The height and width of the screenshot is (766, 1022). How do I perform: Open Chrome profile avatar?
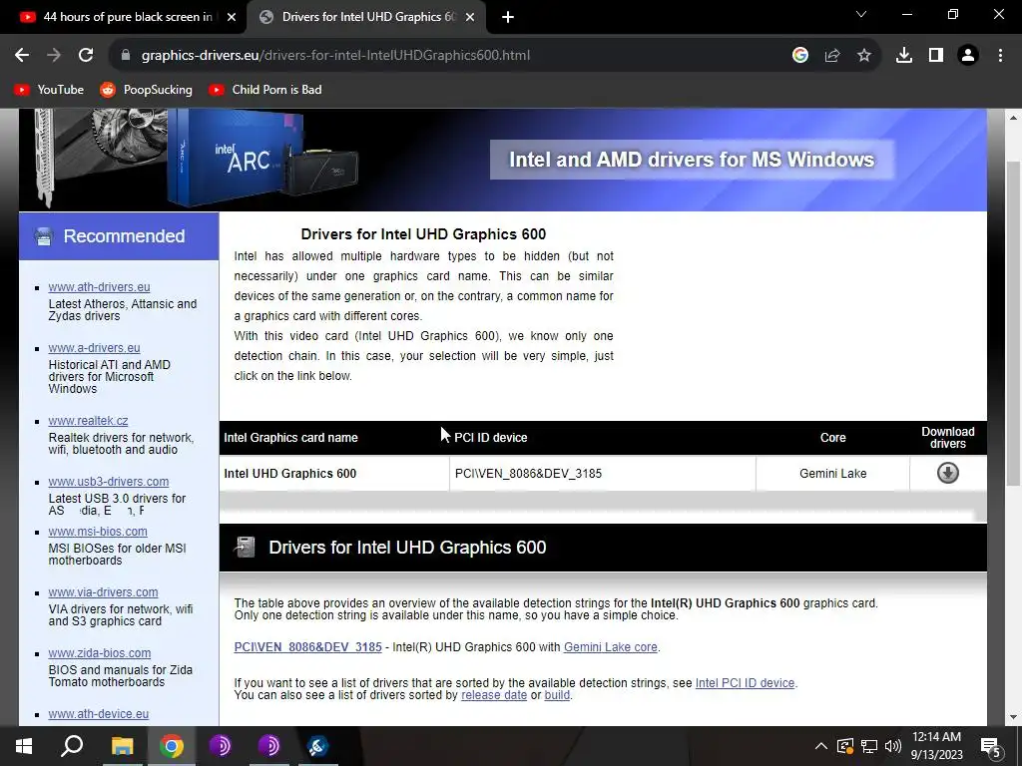click(x=968, y=56)
